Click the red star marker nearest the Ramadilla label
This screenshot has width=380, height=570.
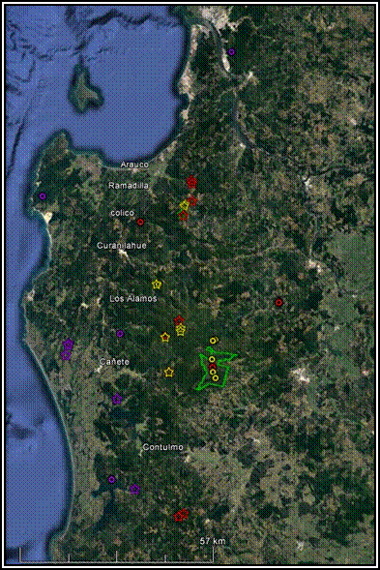point(191,181)
